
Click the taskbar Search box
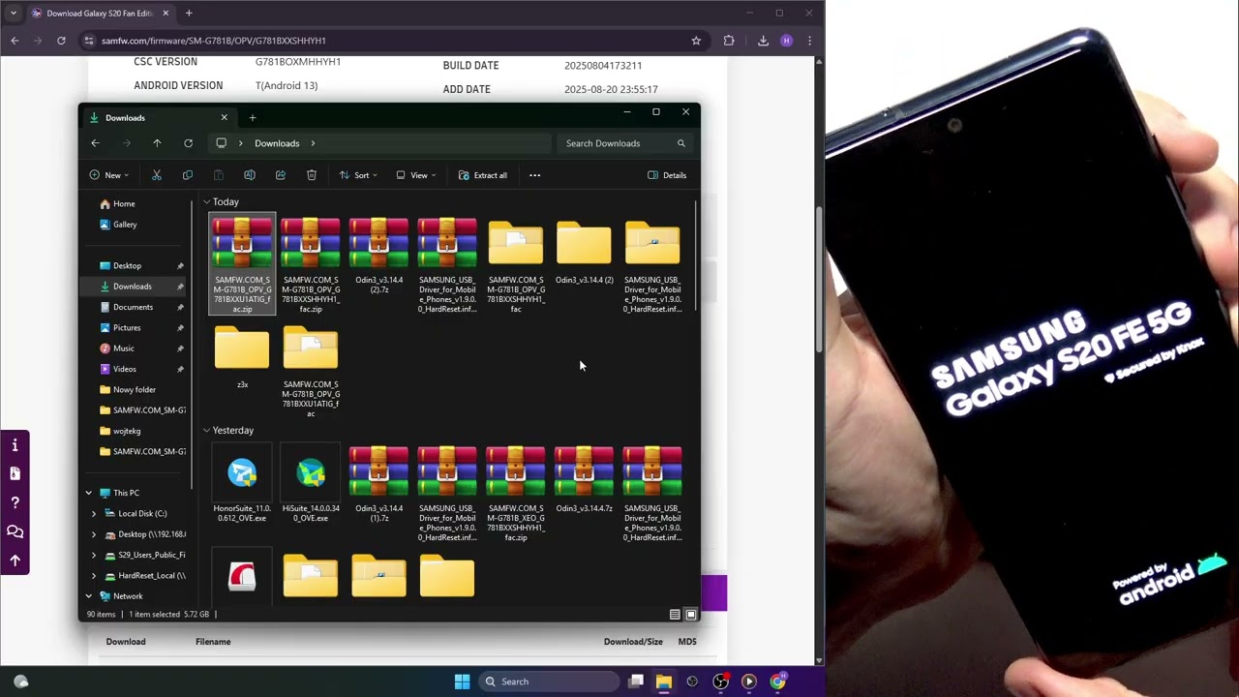(x=549, y=682)
